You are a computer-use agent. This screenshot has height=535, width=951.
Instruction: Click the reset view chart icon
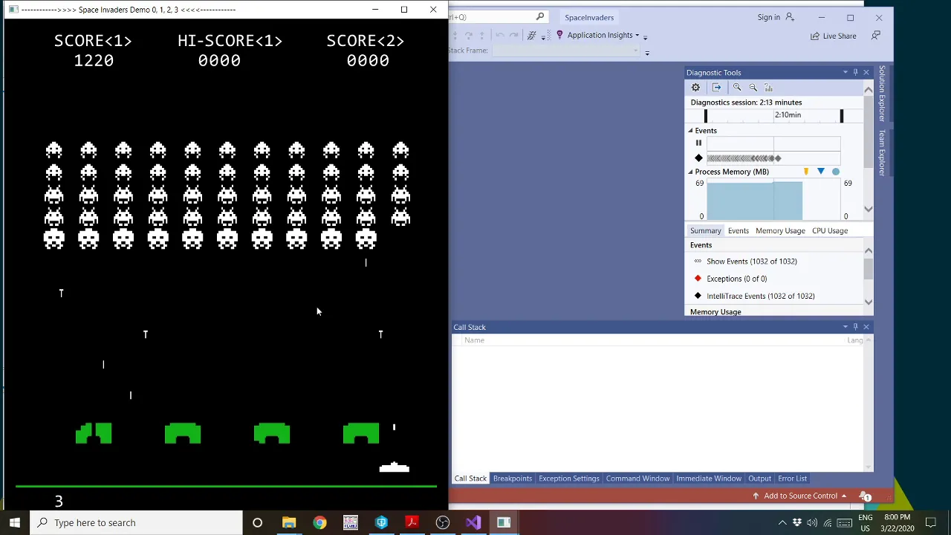(x=768, y=88)
